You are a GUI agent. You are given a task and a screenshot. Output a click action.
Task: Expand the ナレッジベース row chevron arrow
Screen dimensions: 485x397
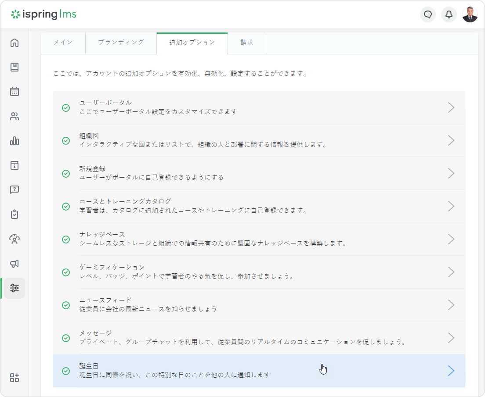click(x=451, y=239)
